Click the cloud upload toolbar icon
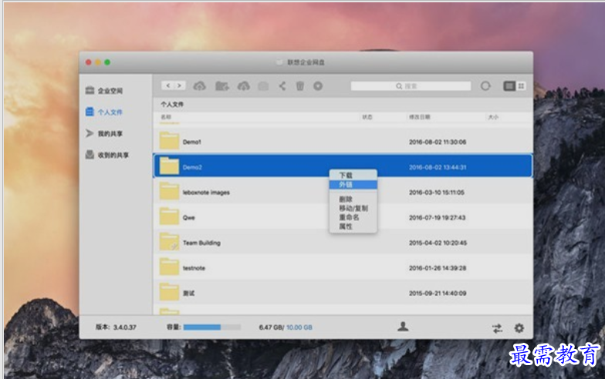Image resolution: width=605 pixels, height=379 pixels. [199, 86]
